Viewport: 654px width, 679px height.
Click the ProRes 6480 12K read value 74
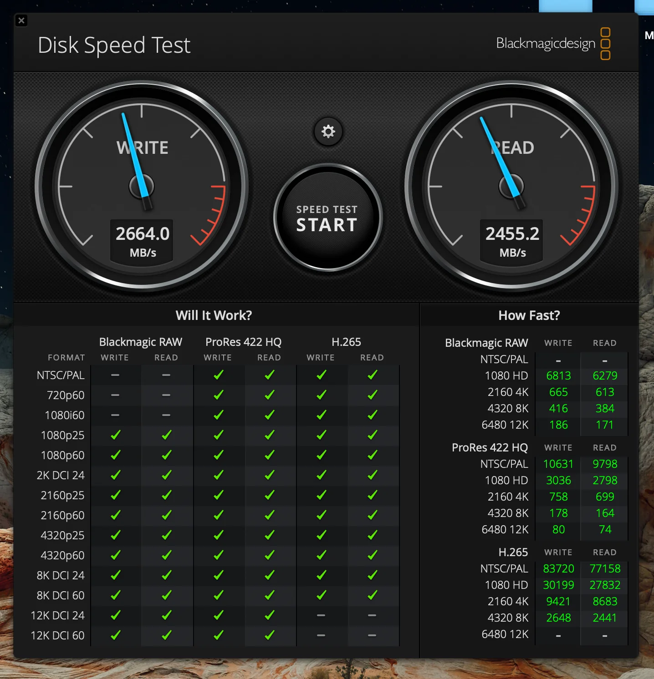(x=605, y=529)
